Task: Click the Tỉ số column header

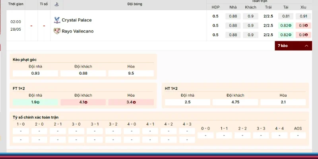Action: click(44, 4)
